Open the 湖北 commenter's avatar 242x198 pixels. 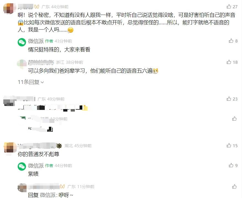[x=10, y=147]
